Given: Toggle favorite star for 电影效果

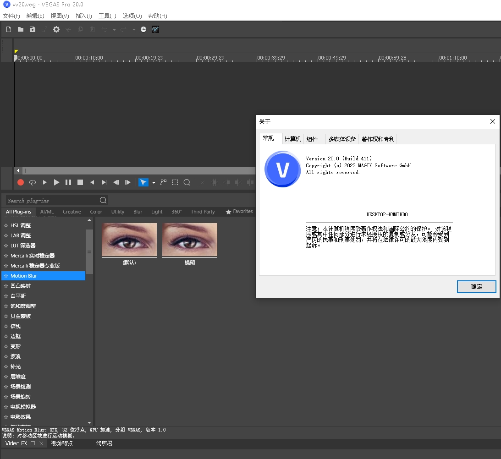Looking at the screenshot, I should coord(6,417).
